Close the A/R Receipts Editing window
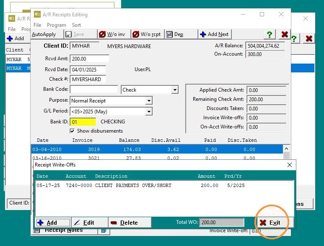The height and width of the screenshot is (246, 324). click(x=281, y=14)
